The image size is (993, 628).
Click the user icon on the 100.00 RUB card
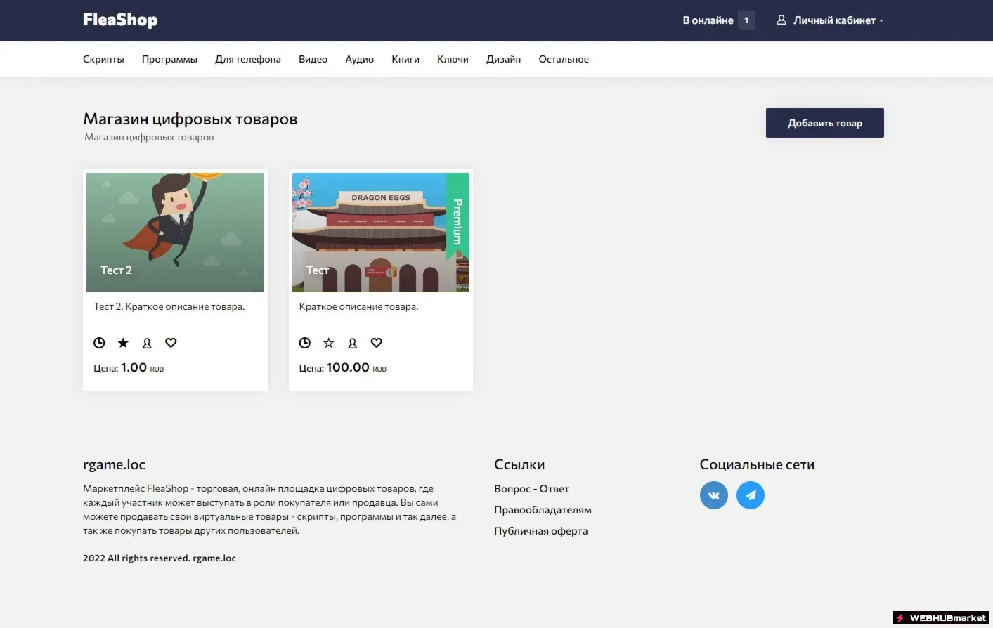[x=352, y=343]
